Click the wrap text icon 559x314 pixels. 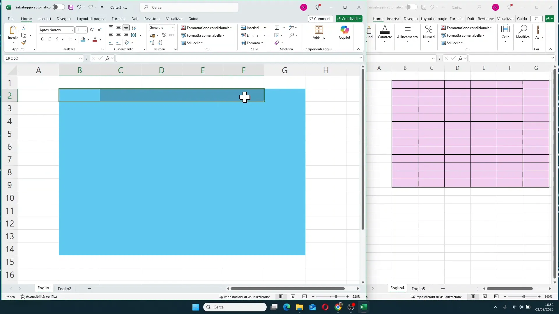(x=134, y=28)
